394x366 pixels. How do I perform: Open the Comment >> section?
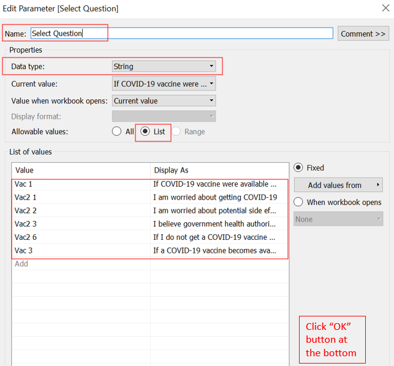pyautogui.click(x=363, y=34)
